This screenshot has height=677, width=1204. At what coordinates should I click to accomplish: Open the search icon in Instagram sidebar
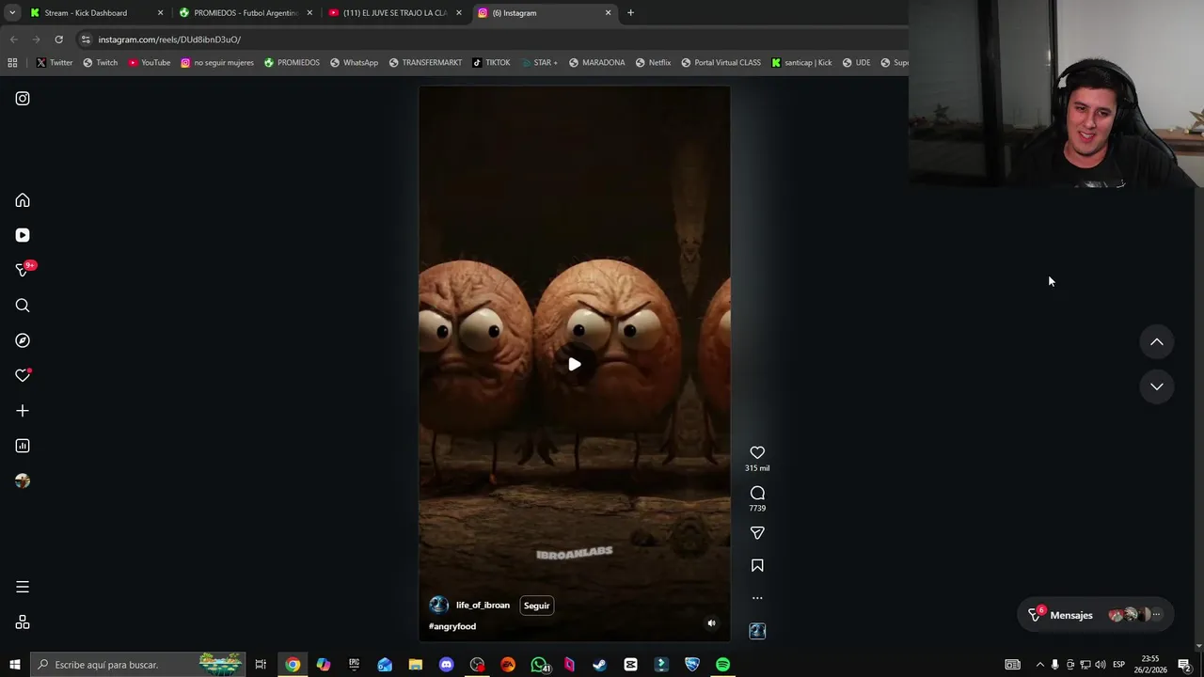(23, 306)
